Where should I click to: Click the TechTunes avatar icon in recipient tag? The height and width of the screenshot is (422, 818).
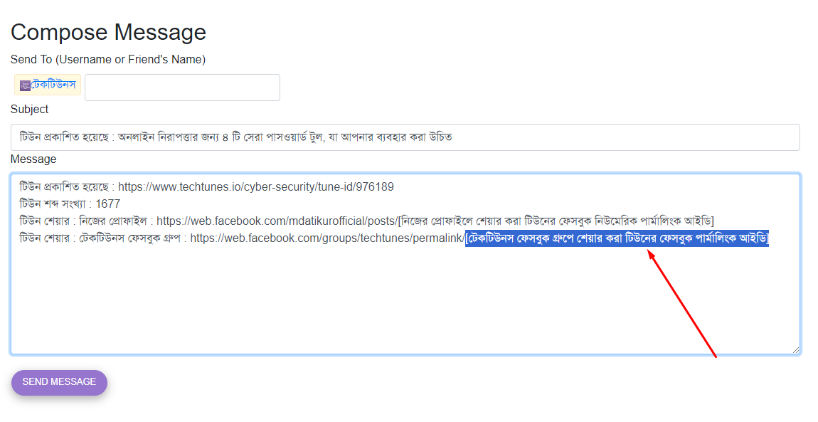point(25,85)
